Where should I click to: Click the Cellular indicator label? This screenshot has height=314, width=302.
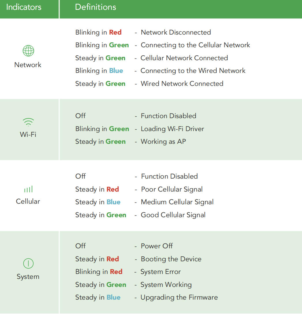28,201
